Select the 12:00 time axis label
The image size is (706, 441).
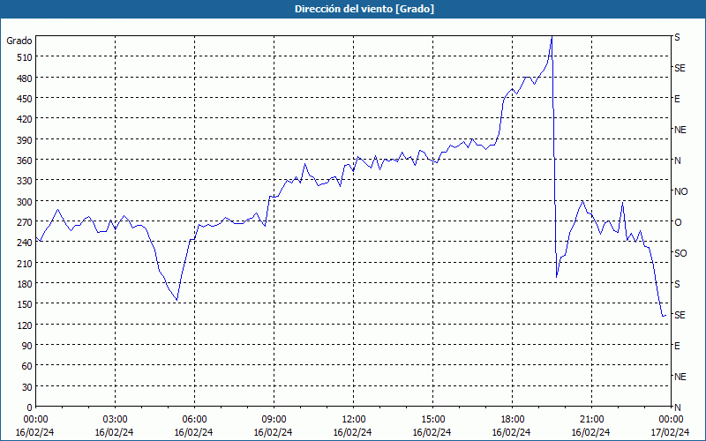tap(354, 420)
